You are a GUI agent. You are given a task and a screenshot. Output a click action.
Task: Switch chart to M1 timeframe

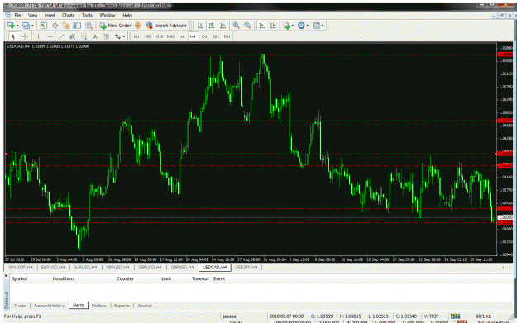tap(136, 36)
